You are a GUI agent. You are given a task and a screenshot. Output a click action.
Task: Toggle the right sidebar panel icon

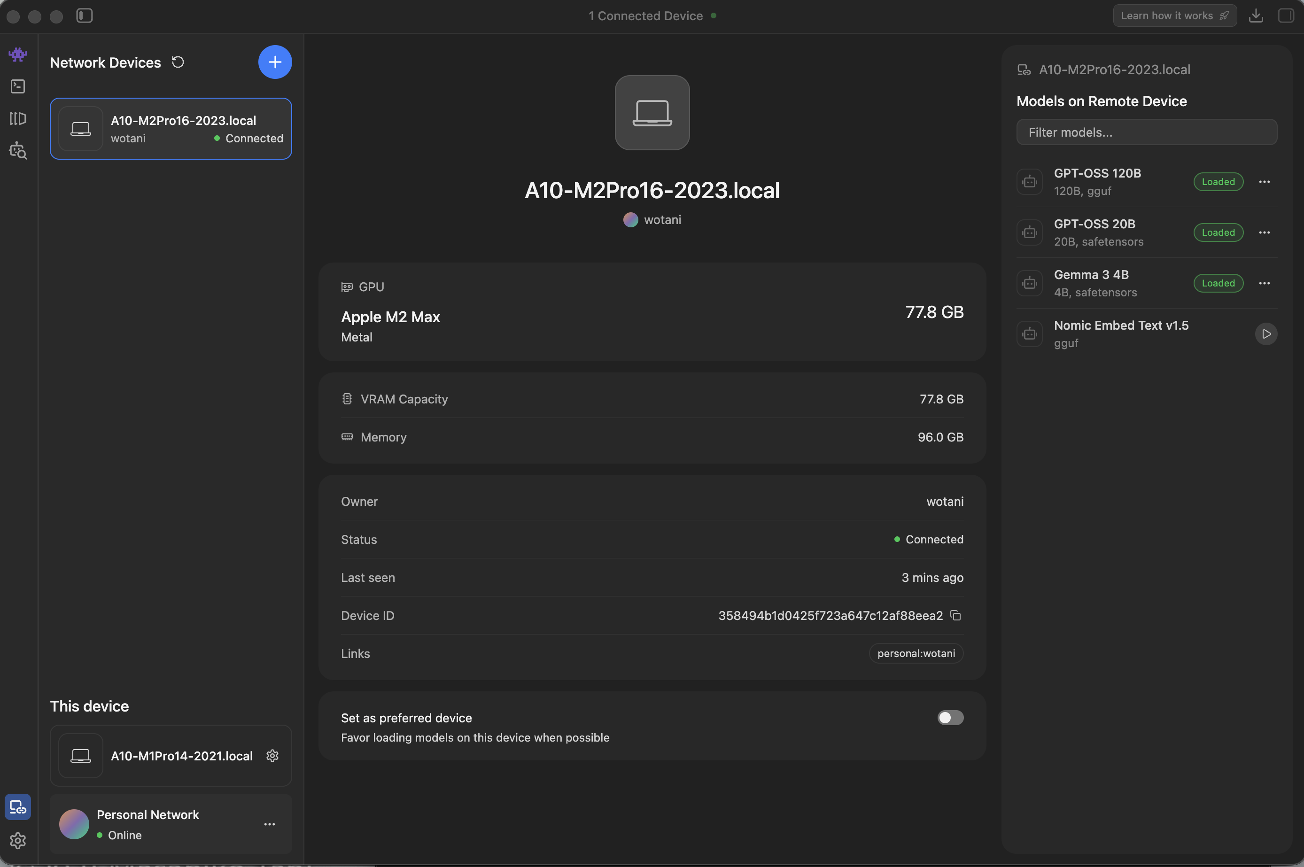[x=1285, y=15]
